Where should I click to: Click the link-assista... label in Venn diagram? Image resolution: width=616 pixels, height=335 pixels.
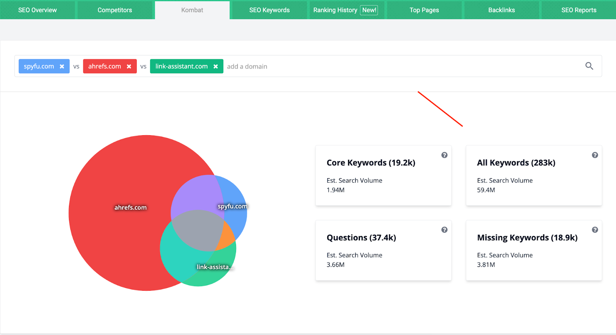point(215,267)
